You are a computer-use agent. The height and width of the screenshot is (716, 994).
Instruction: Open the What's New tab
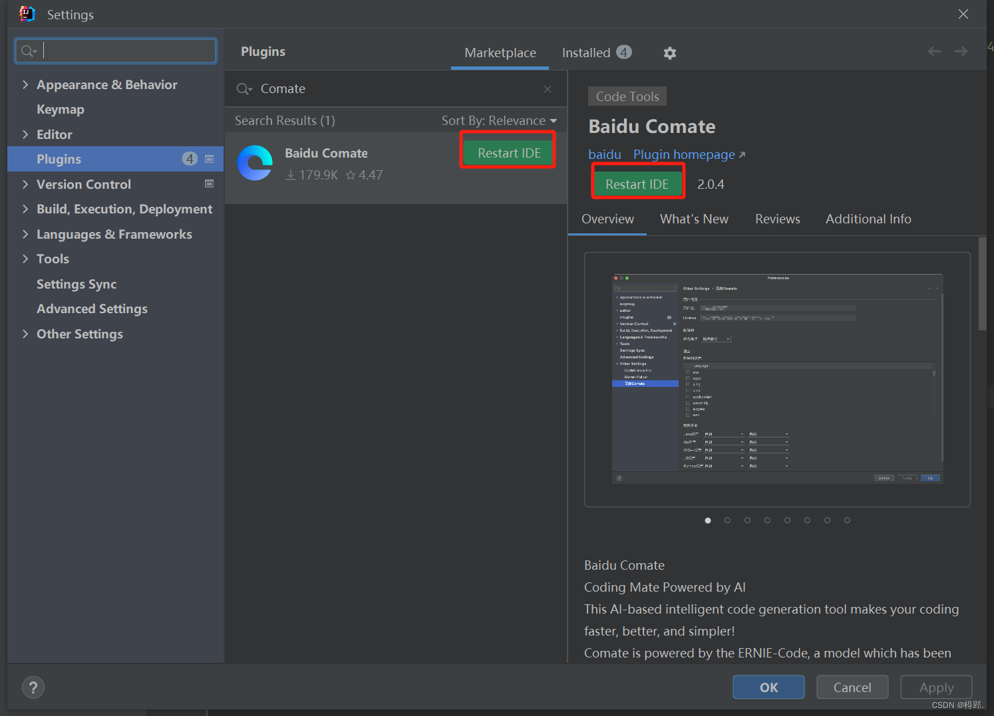694,219
